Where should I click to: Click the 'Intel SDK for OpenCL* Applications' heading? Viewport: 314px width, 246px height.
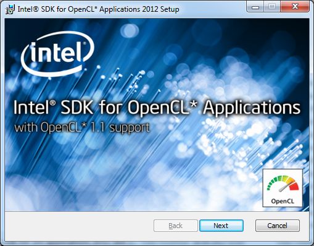coord(157,108)
